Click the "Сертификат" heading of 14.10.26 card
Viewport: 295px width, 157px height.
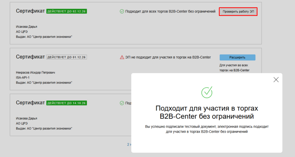30,103
